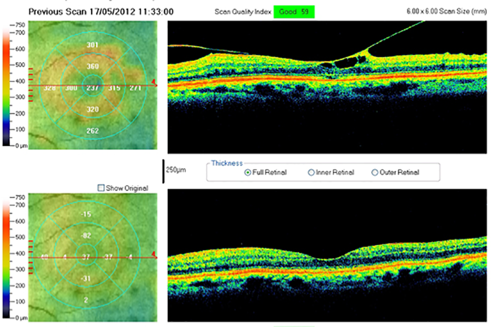
Task: Choose the Inner Retinal radio button
Action: pos(311,172)
